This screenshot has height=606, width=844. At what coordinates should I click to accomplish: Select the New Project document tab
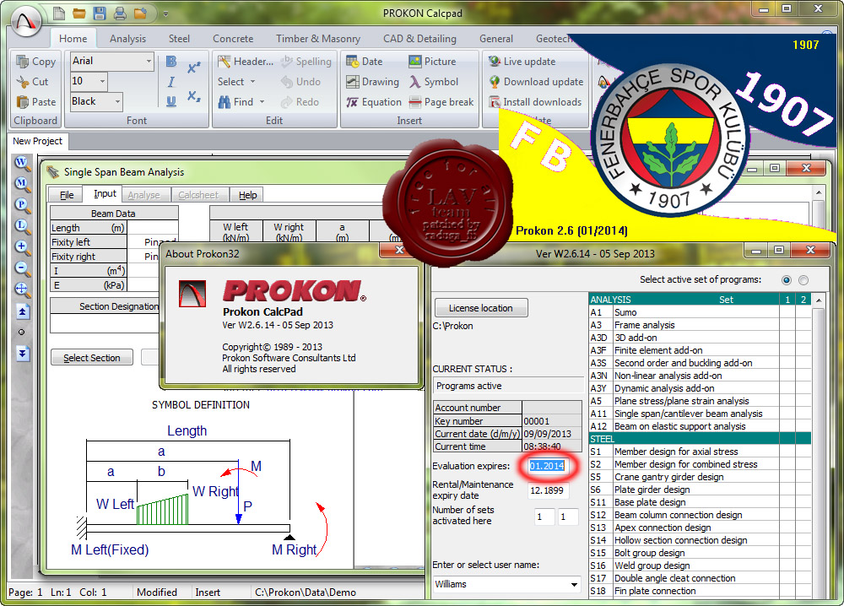click(38, 141)
